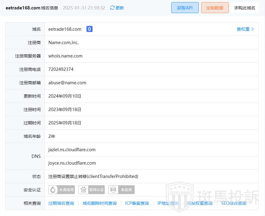The image size is (265, 216).
Task: Click the chevron arrow next to 查权重
Action: (x=253, y=29)
